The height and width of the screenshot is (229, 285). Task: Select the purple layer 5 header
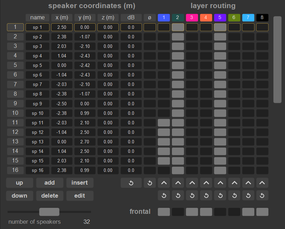[x=220, y=18]
